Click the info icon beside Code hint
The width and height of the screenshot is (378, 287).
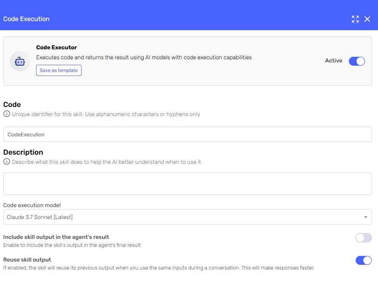[x=7, y=114]
